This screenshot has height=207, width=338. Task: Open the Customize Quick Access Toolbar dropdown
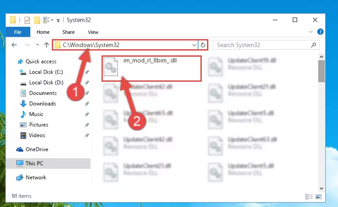(x=58, y=21)
